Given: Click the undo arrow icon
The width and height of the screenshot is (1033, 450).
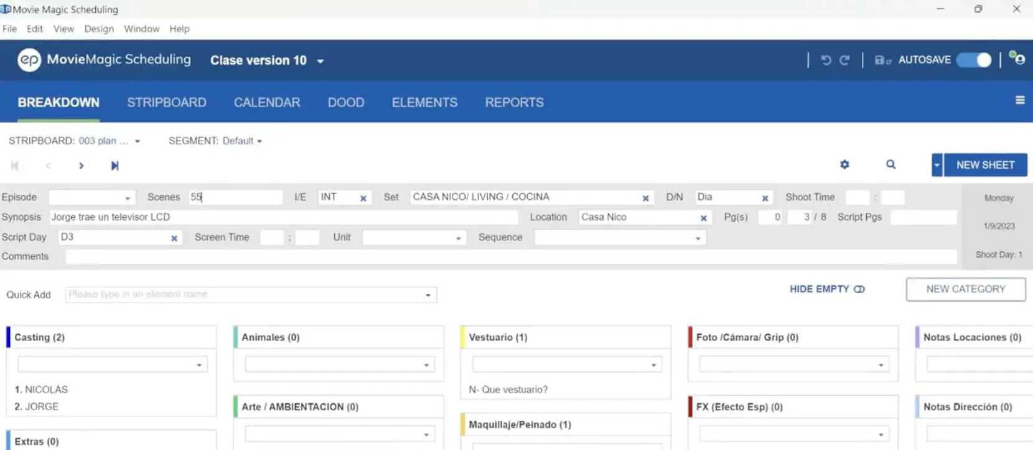Looking at the screenshot, I should [826, 60].
